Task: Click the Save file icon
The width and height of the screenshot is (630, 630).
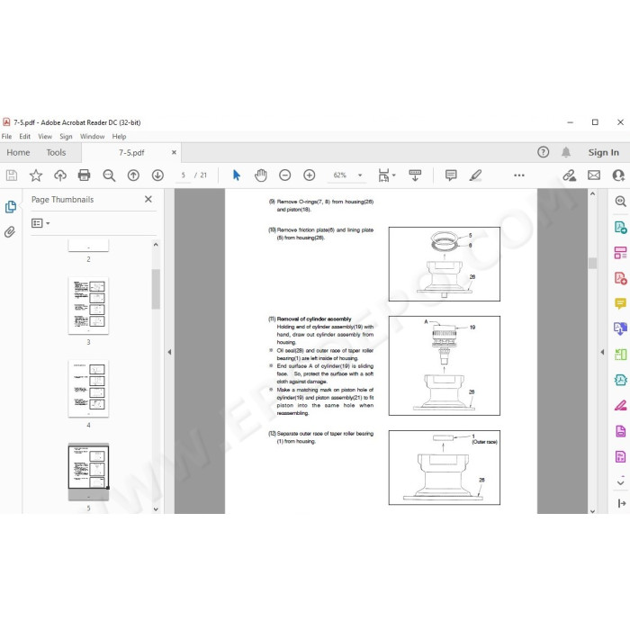Action: [x=12, y=175]
